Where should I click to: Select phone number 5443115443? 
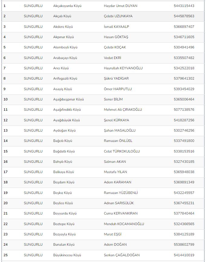[x=184, y=6]
